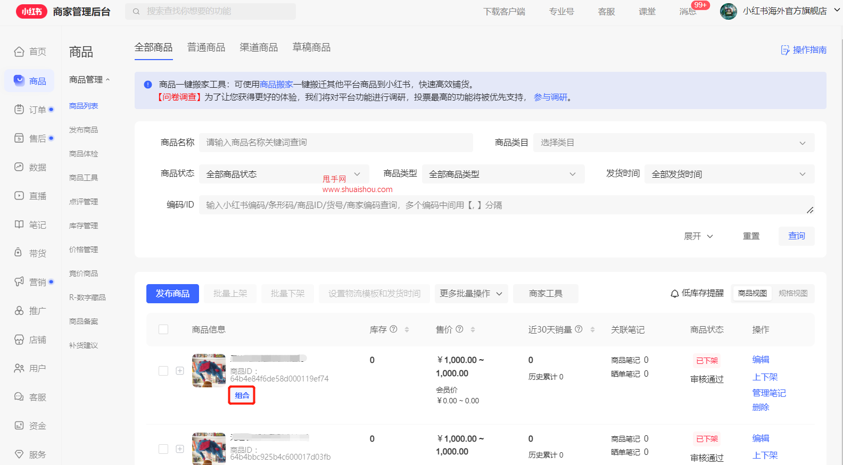Open the 店铺 shop sidebar icon
The height and width of the screenshot is (465, 843).
[19, 339]
